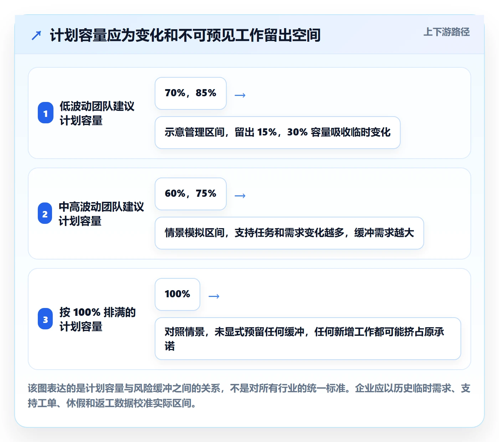The image size is (499, 442).
Task: Click the 按 100% 排满的计划容量 label
Action: click(x=98, y=319)
